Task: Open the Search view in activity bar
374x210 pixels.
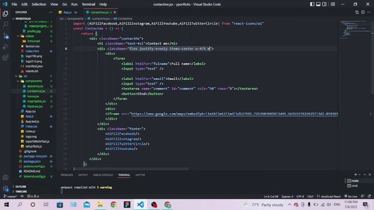Action: 5,24
